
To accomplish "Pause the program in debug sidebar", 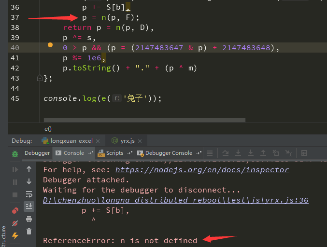I will [15, 182].
